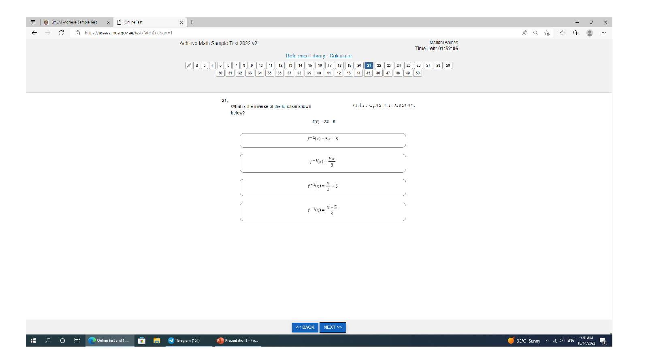
Task: Open the Reference Library link
Action: [305, 56]
